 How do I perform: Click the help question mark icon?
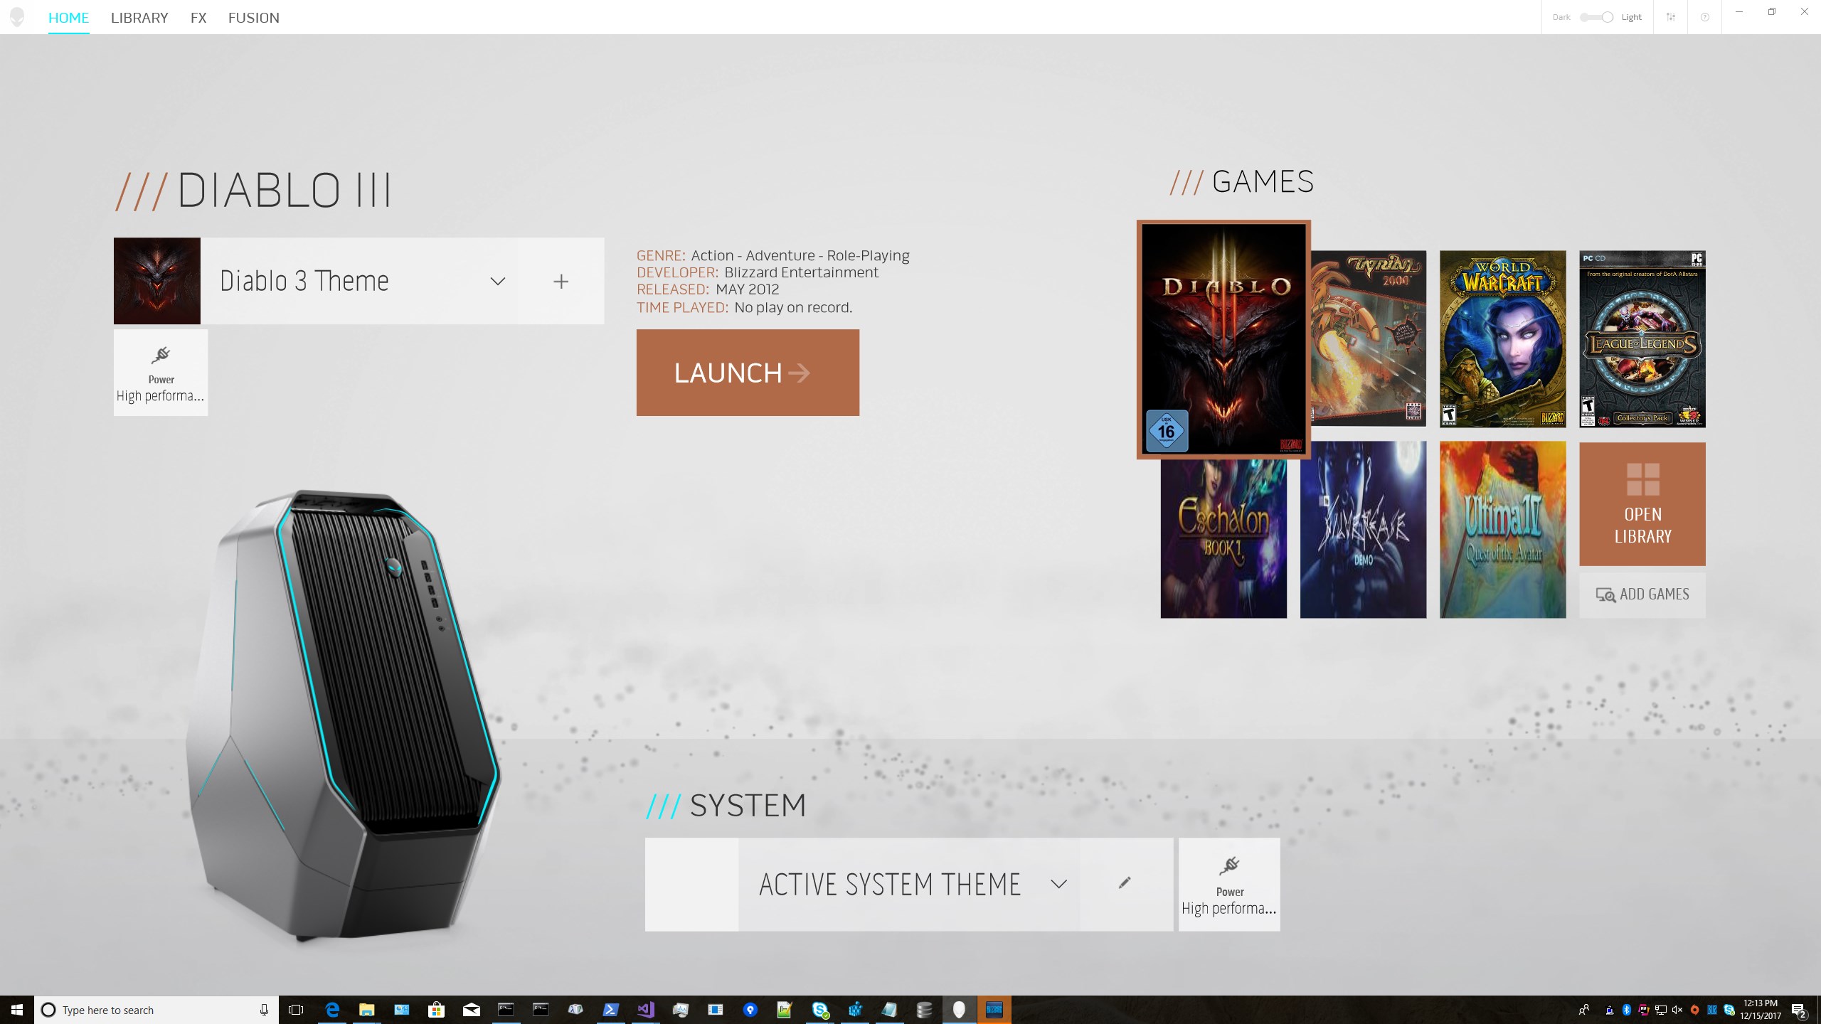tap(1704, 17)
